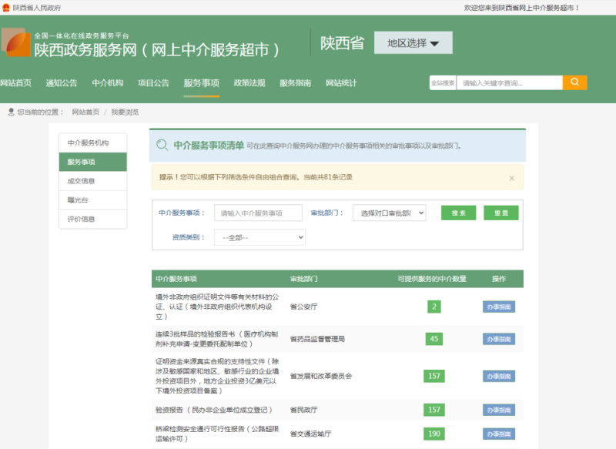
Task: Open the 地区选择 region dropdown
Action: (413, 43)
